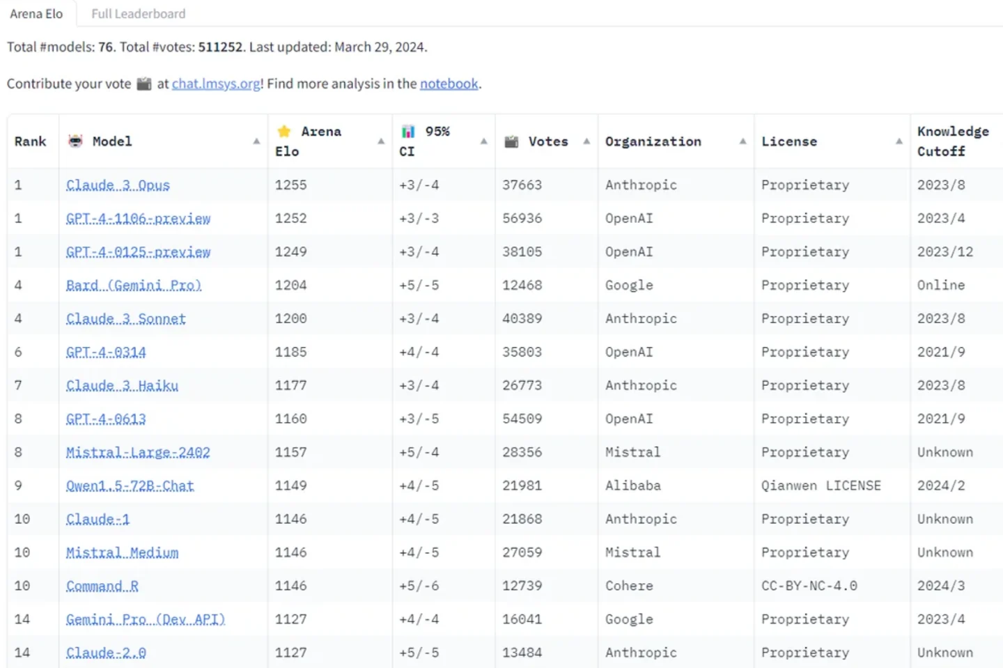Click the votes value 56936
This screenshot has height=668, width=1003.
click(522, 219)
